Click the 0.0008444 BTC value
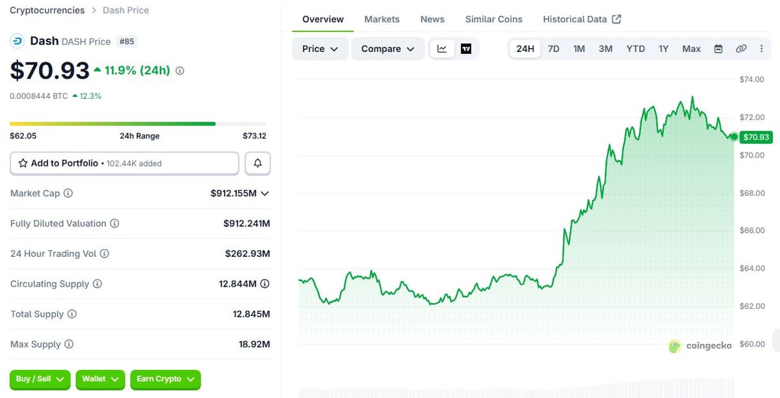This screenshot has width=780, height=398. pyautogui.click(x=38, y=96)
